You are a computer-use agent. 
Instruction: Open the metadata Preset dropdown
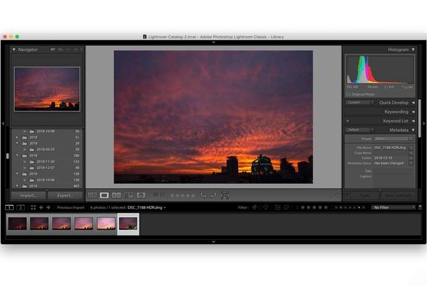click(x=395, y=139)
